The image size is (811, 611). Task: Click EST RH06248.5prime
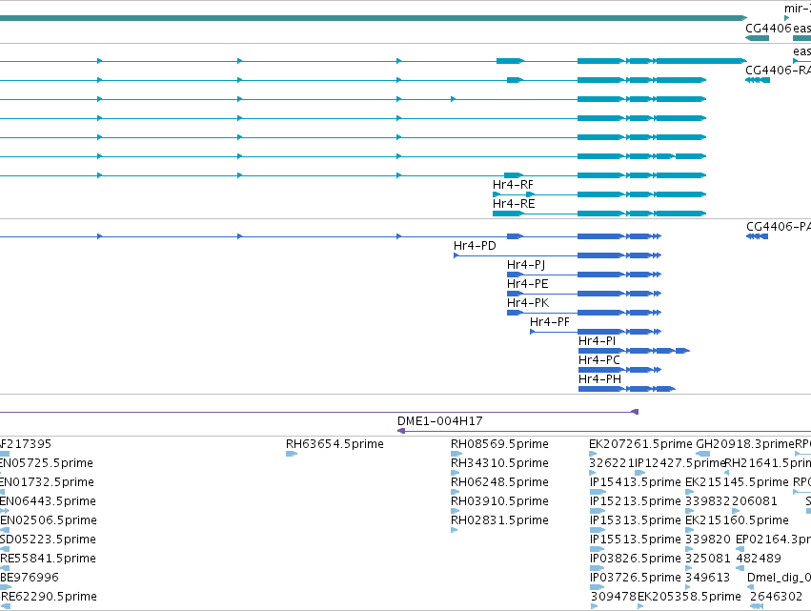click(499, 482)
